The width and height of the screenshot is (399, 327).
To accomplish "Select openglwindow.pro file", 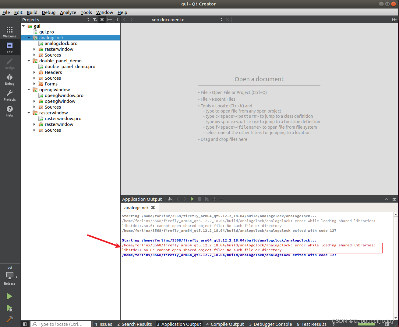I will click(x=64, y=96).
